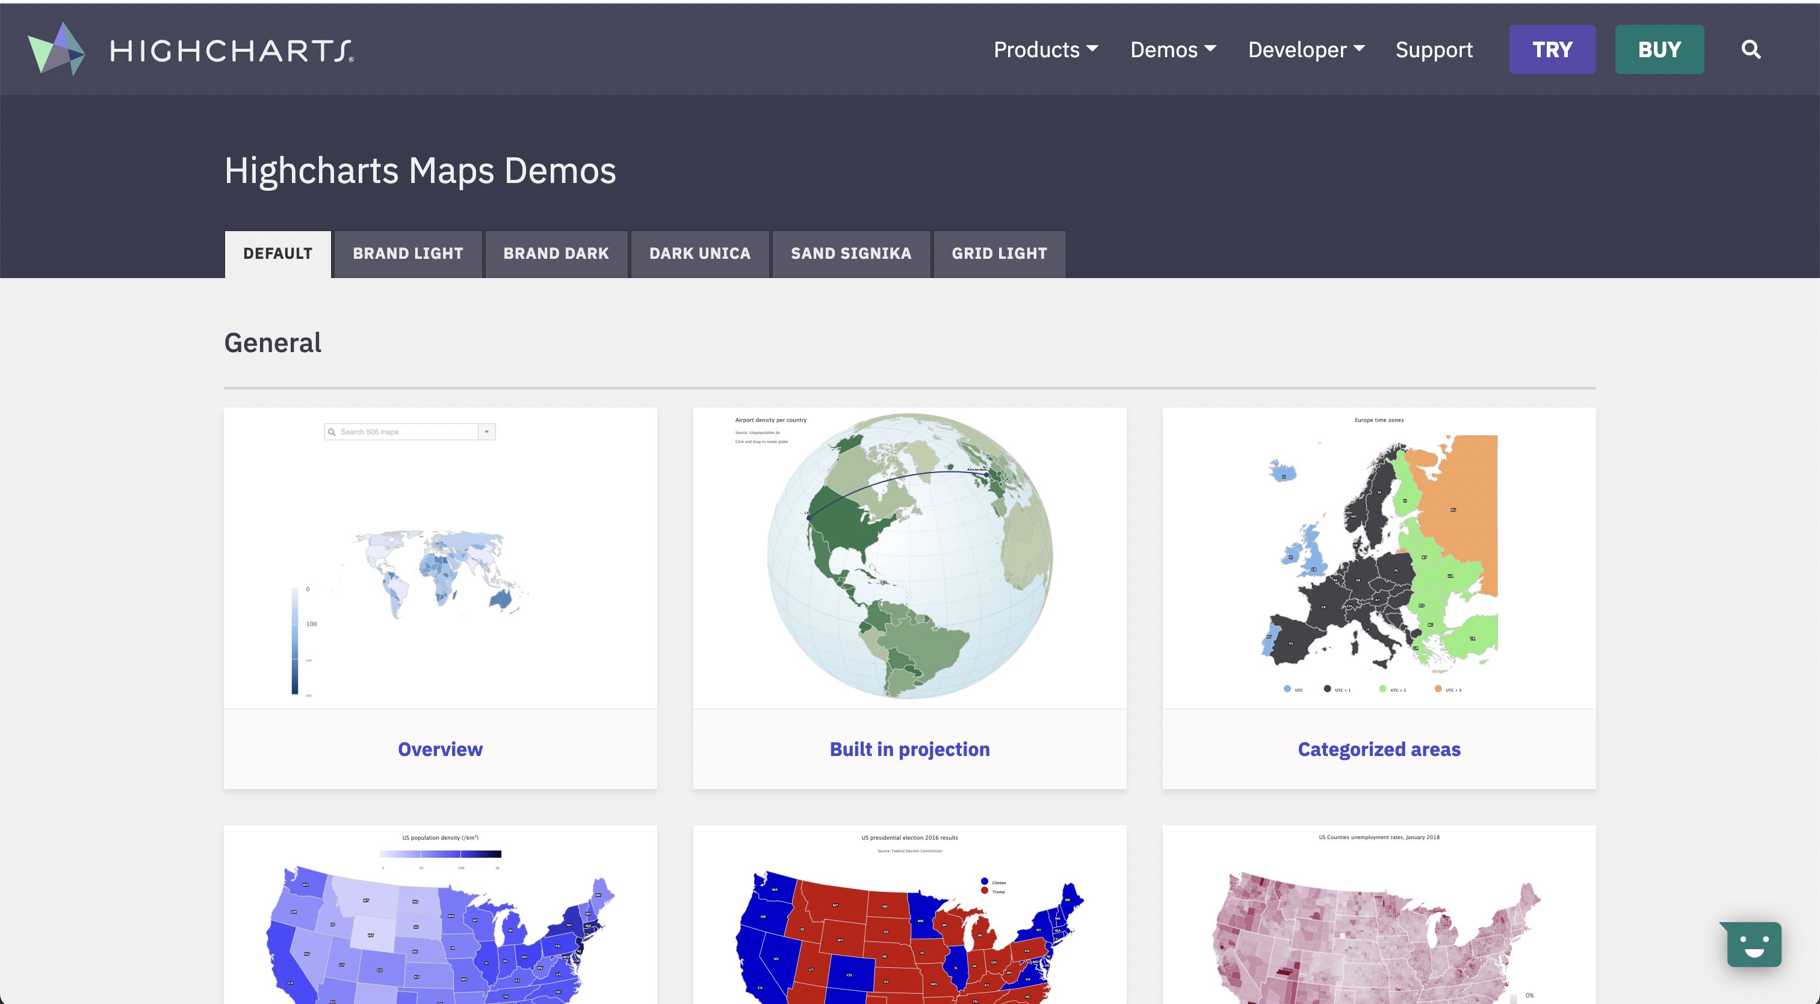Click the search icon inside maps field
1820x1004 pixels.
[332, 432]
